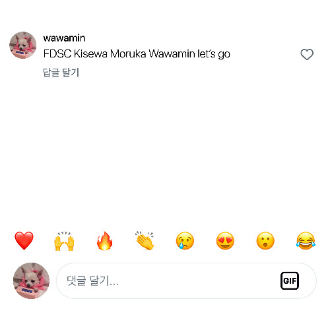This screenshot has width=330, height=330.
Task: Click 답글 달기 to reply to wawamin
Action: click(x=61, y=73)
